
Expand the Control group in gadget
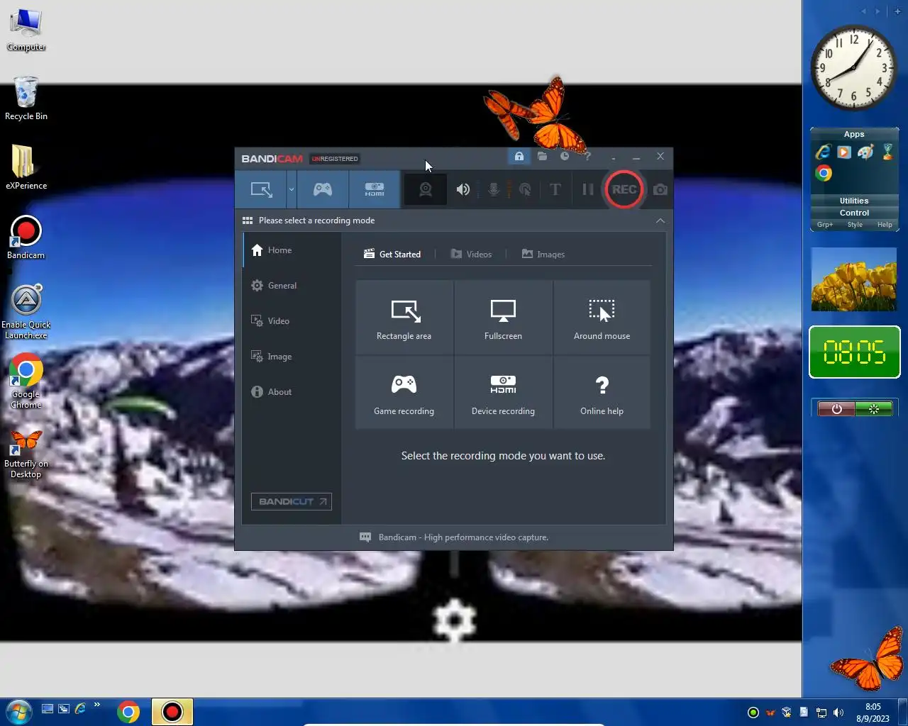click(854, 213)
